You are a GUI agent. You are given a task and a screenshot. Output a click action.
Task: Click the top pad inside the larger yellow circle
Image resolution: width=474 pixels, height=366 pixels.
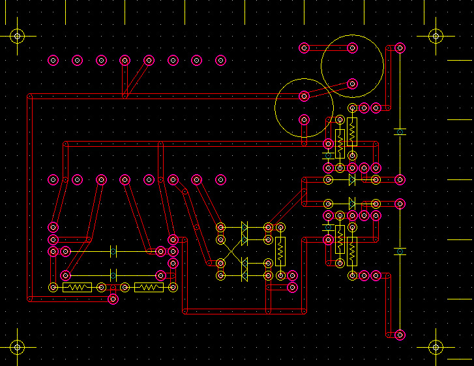coord(352,48)
